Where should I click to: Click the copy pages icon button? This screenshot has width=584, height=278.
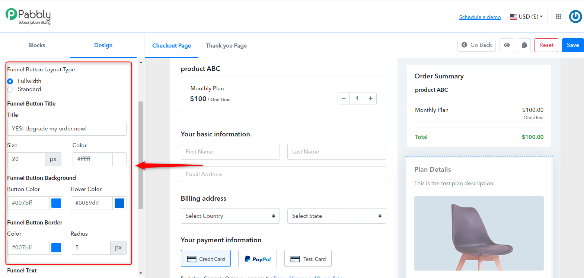tap(524, 45)
